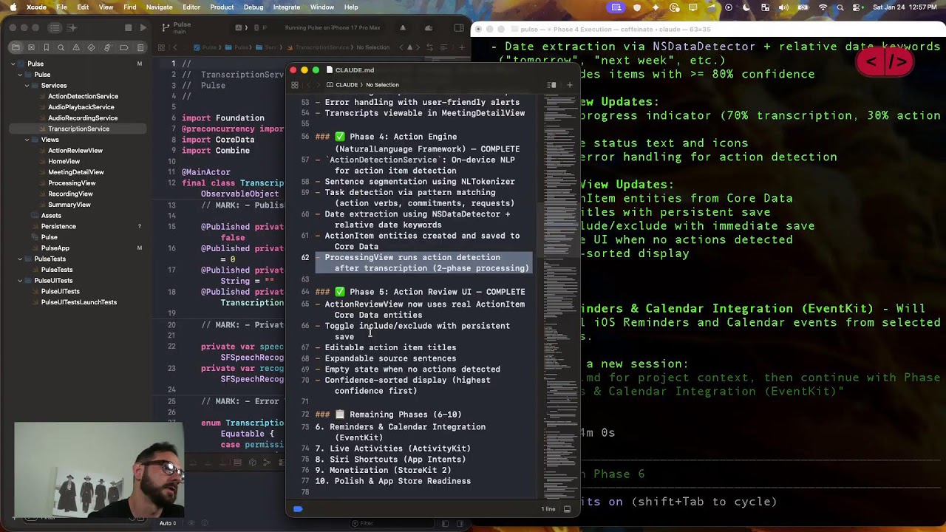The height and width of the screenshot is (532, 946).
Task: Collapse the Pulse group folder
Action: click(20, 75)
